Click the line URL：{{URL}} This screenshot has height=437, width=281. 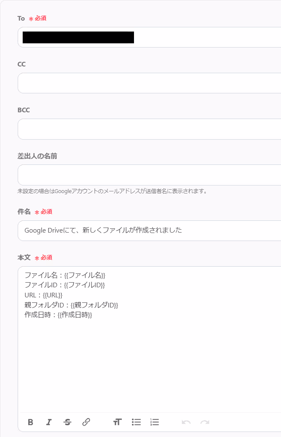coord(43,295)
